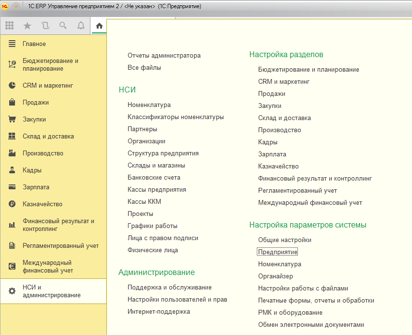Open the History scroll icon
The width and height of the screenshot is (412, 335).
(x=45, y=26)
